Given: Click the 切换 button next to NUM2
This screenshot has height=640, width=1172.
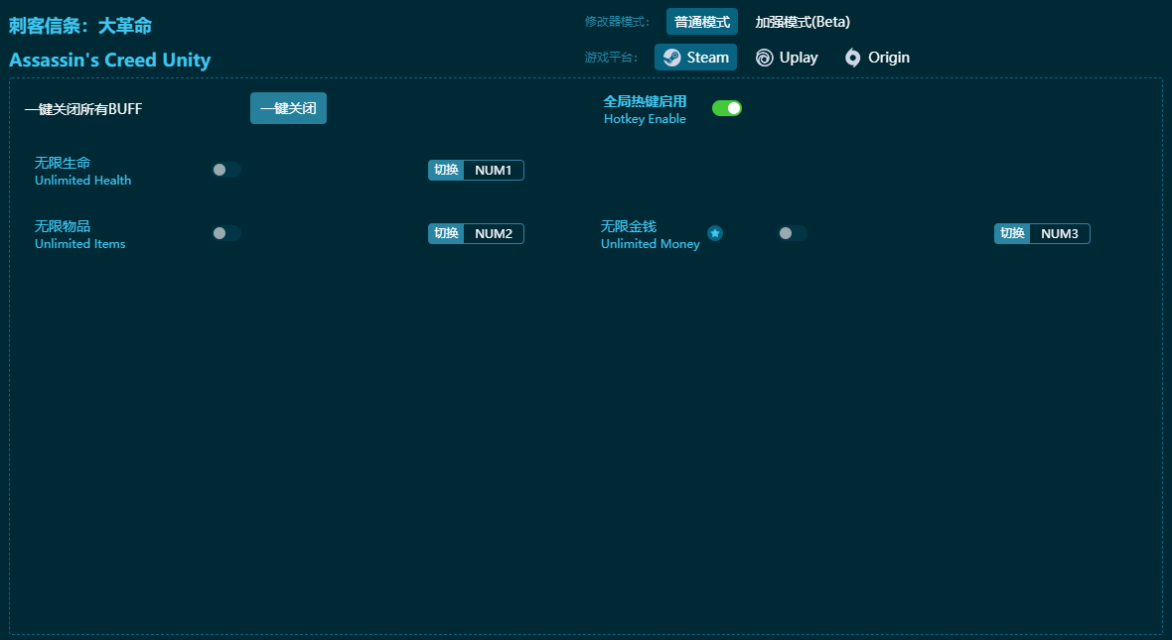Looking at the screenshot, I should coord(446,234).
